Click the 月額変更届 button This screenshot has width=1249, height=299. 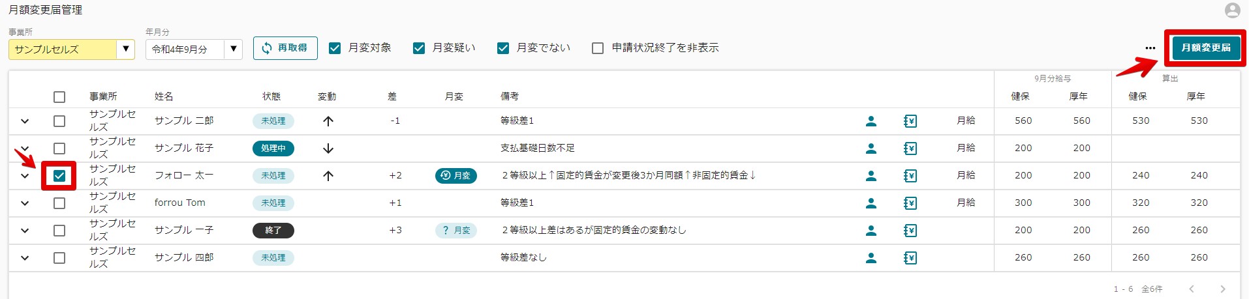(1206, 48)
